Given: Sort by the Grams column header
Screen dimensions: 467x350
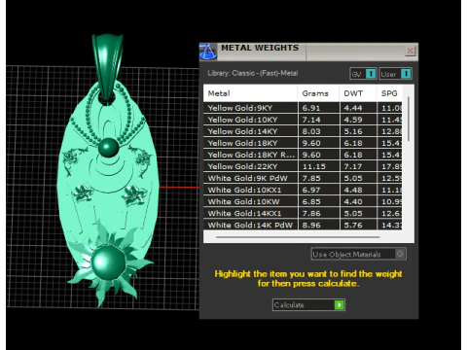Looking at the screenshot, I should (318, 93).
